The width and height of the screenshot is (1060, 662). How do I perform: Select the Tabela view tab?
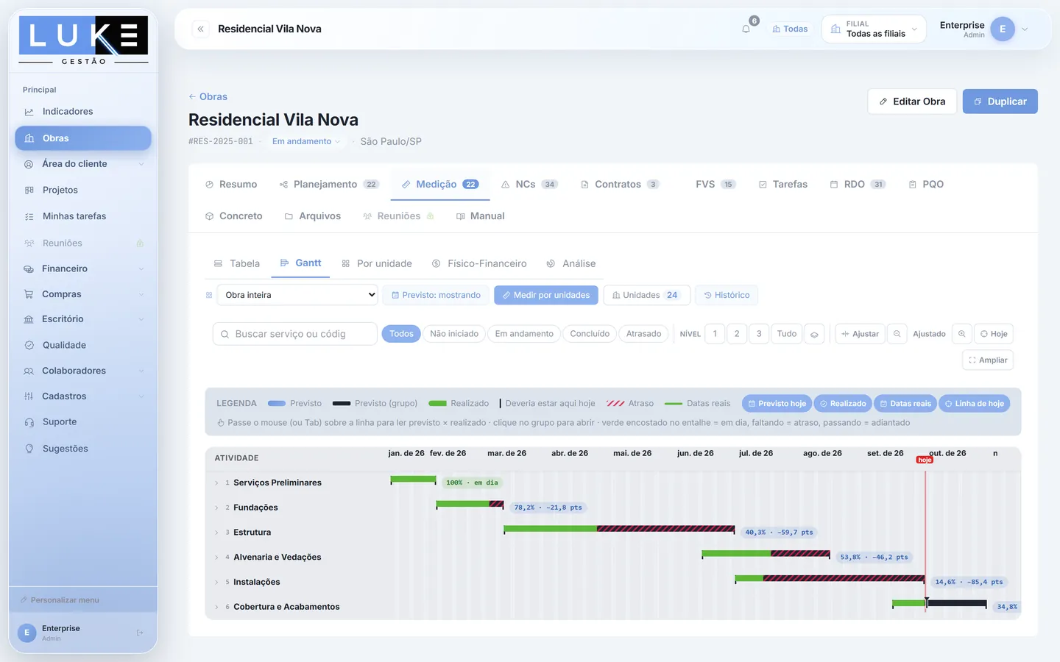(x=237, y=263)
